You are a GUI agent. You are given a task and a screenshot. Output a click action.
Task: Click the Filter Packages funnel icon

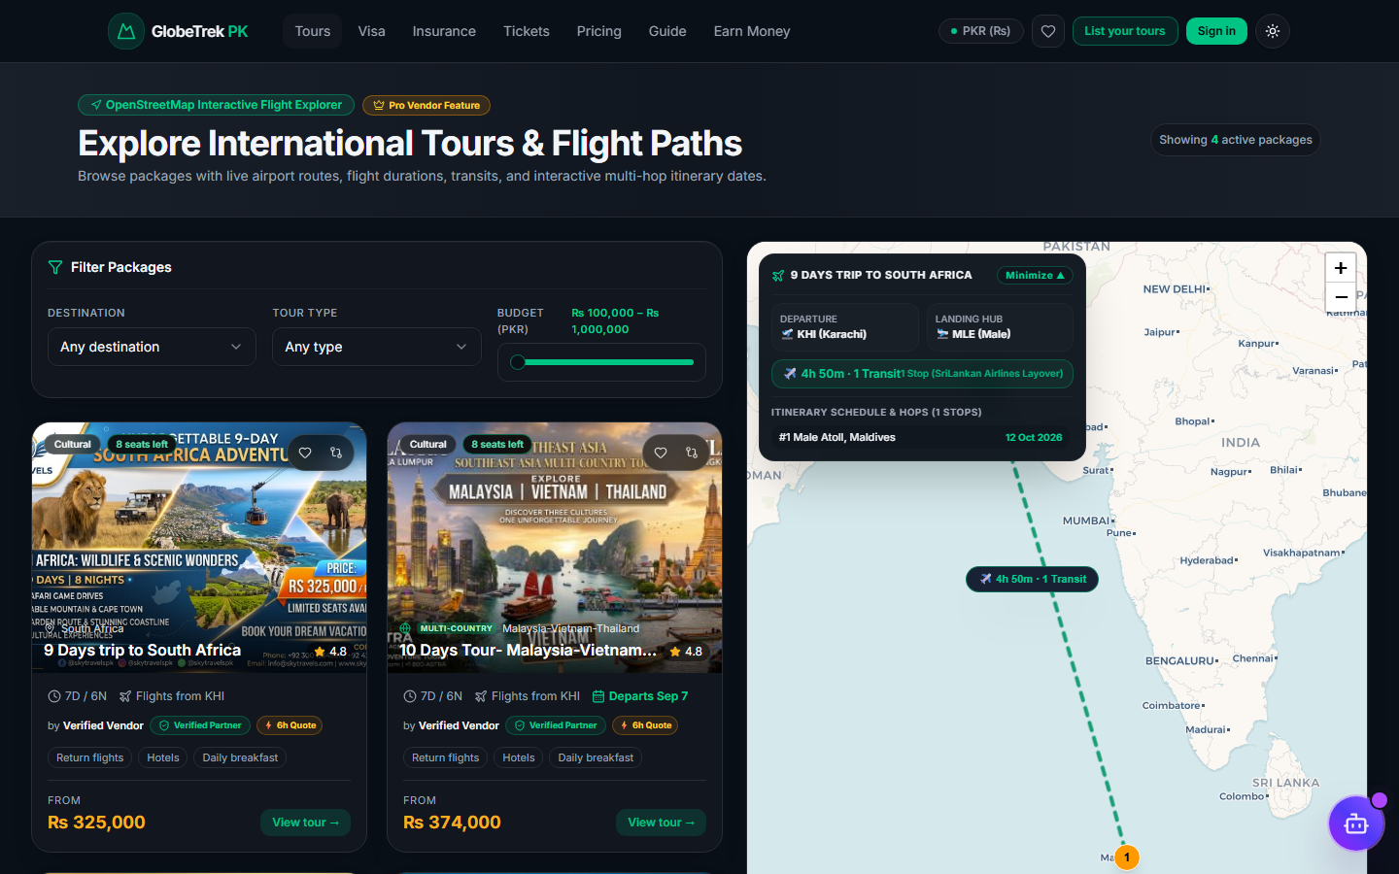pos(55,267)
